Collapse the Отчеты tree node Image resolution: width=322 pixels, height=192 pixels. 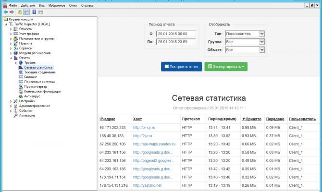(11, 58)
